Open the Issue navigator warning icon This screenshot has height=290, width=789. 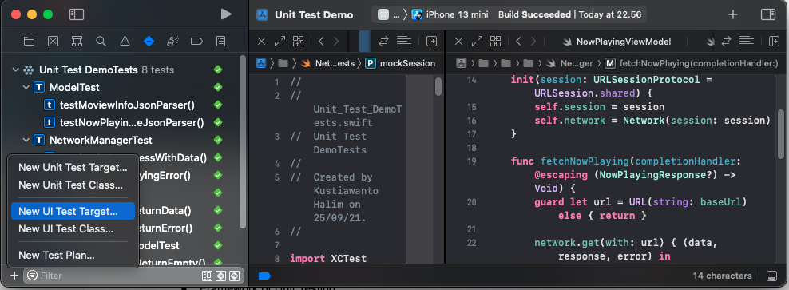pos(125,42)
